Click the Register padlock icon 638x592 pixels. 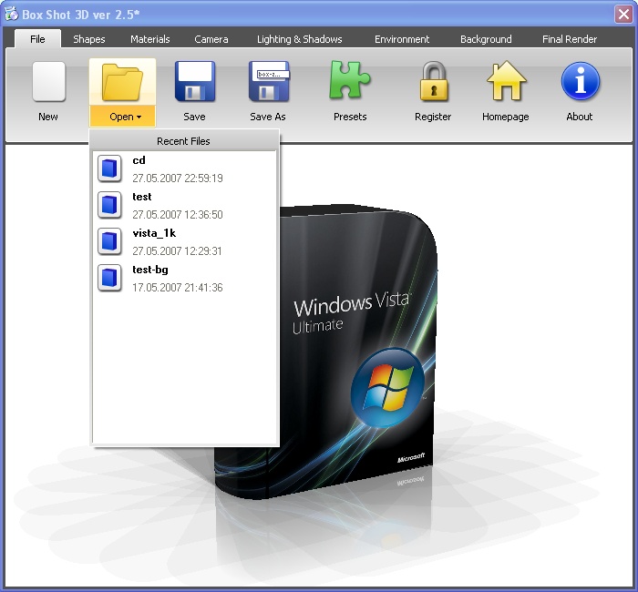pyautogui.click(x=433, y=82)
